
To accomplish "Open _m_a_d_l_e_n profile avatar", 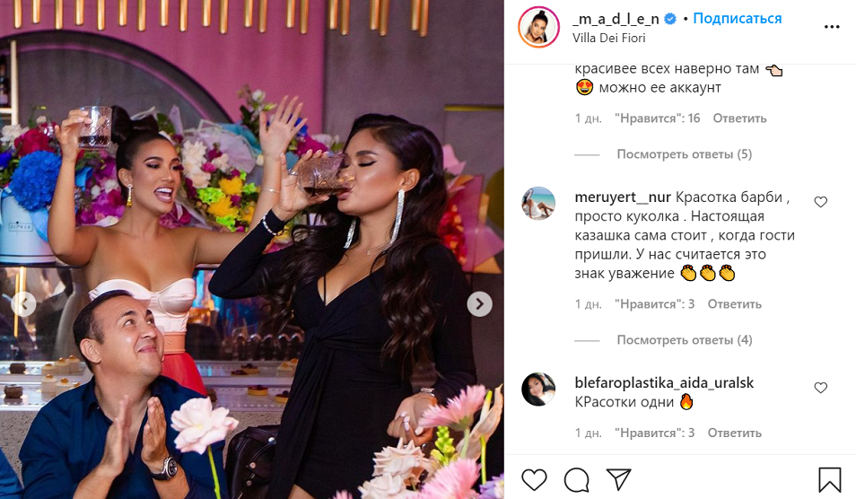I will tap(539, 27).
